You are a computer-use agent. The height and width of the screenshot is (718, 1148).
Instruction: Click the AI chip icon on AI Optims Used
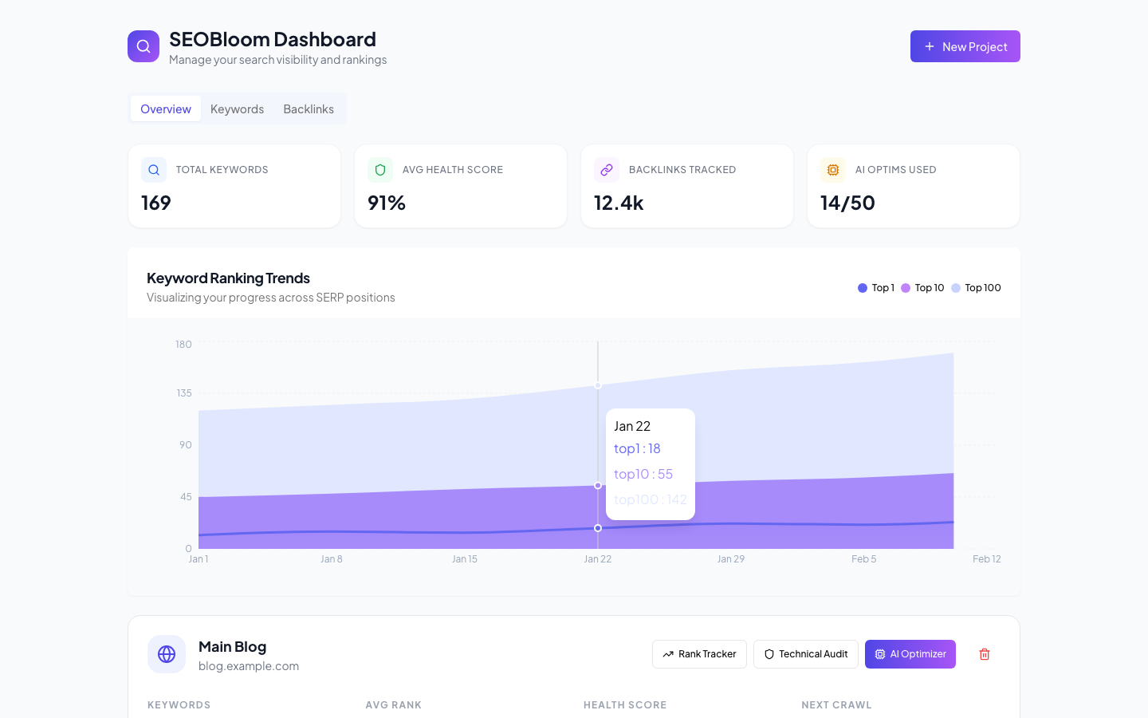click(x=832, y=170)
